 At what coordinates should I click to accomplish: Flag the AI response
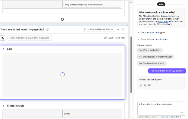[149, 85]
